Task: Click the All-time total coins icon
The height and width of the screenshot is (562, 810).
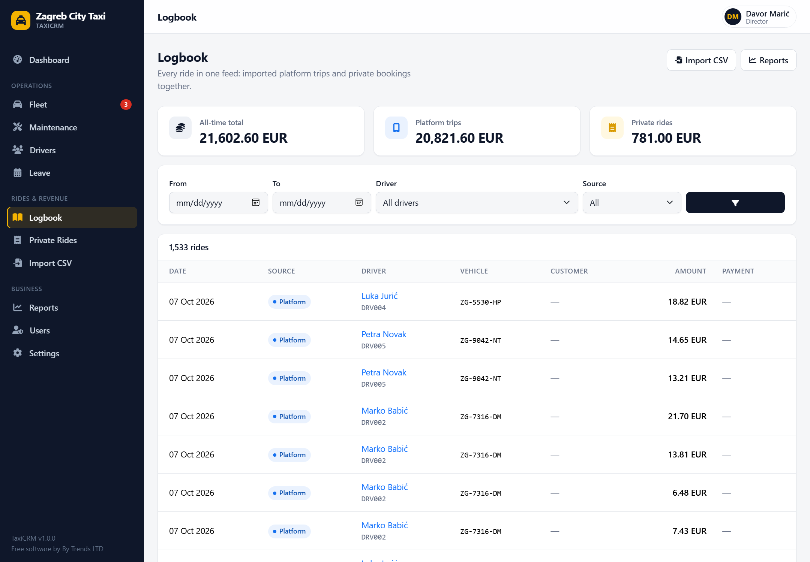Action: (180, 128)
